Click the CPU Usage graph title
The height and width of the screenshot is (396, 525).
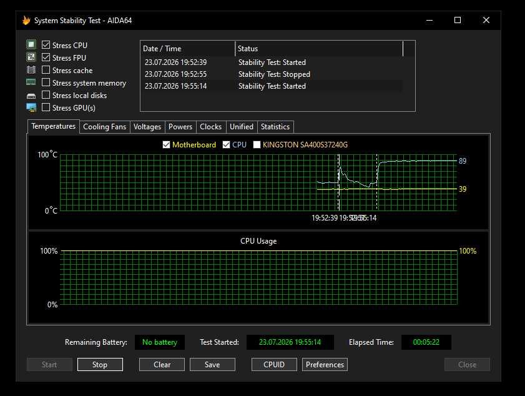(258, 241)
